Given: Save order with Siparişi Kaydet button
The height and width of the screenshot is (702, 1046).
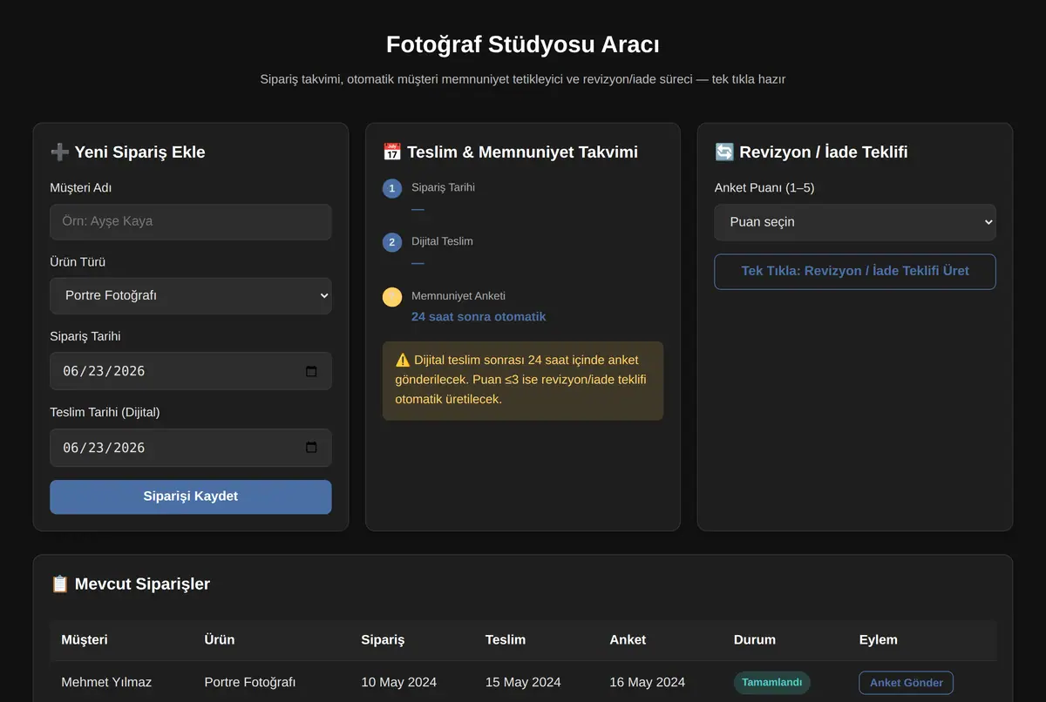Looking at the screenshot, I should click(191, 496).
